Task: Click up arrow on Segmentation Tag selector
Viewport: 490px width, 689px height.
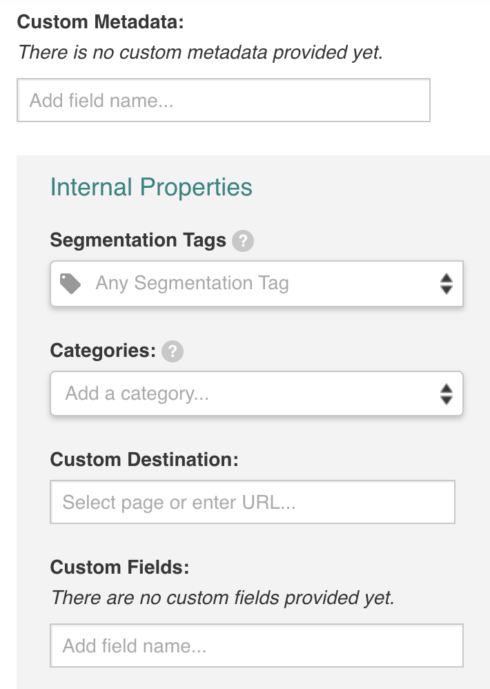Action: pos(447,278)
